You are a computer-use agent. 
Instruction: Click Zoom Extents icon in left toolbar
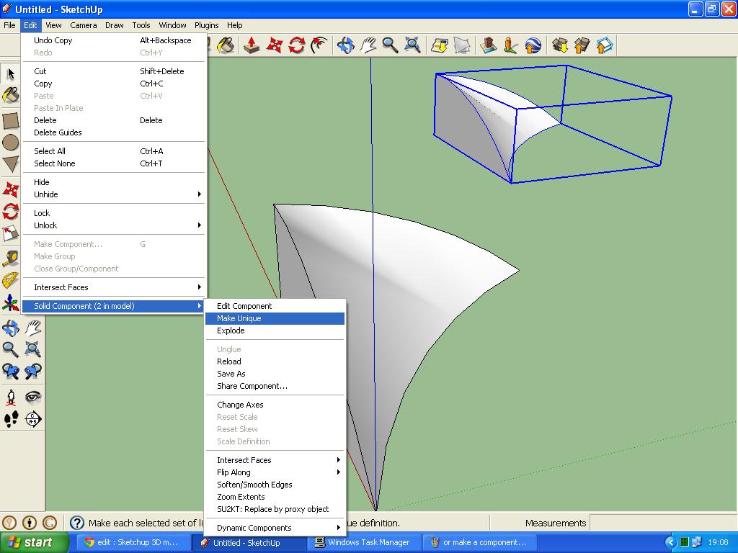32,349
